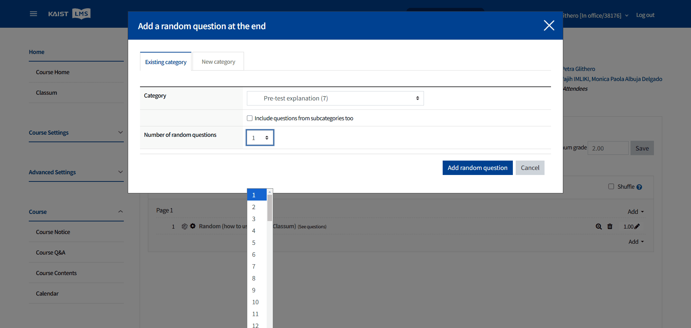Click the gear icon beside Random question
This screenshot has width=691, height=328.
(193, 226)
